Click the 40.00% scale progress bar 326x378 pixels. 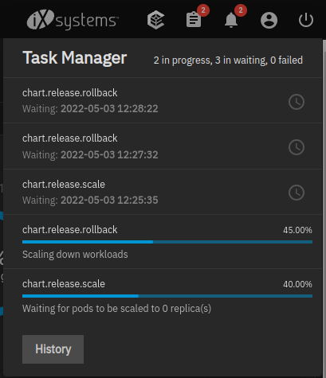pyautogui.click(x=167, y=296)
